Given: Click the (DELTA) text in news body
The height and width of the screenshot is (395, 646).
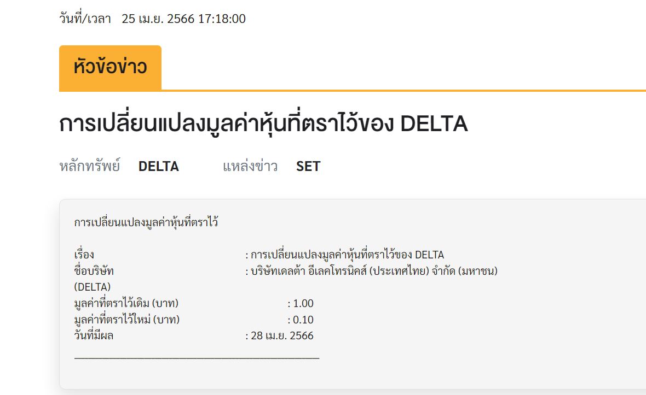Looking at the screenshot, I should tap(93, 287).
